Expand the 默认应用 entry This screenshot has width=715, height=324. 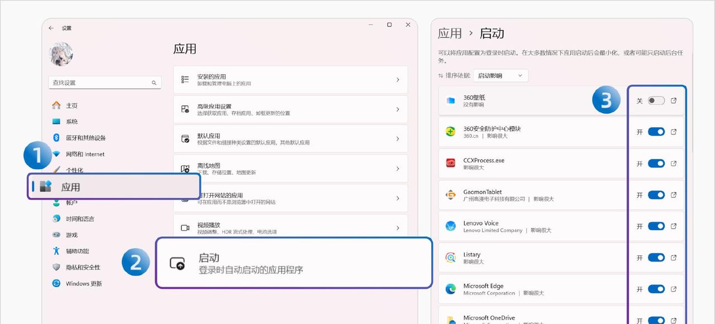290,138
